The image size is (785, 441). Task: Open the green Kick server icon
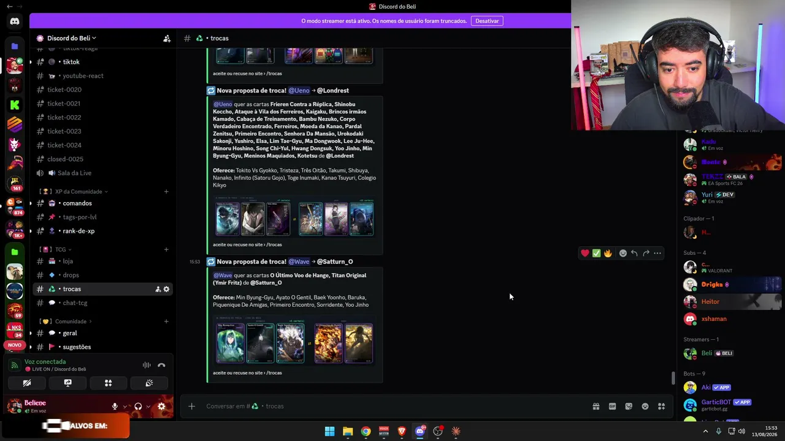pos(15,105)
